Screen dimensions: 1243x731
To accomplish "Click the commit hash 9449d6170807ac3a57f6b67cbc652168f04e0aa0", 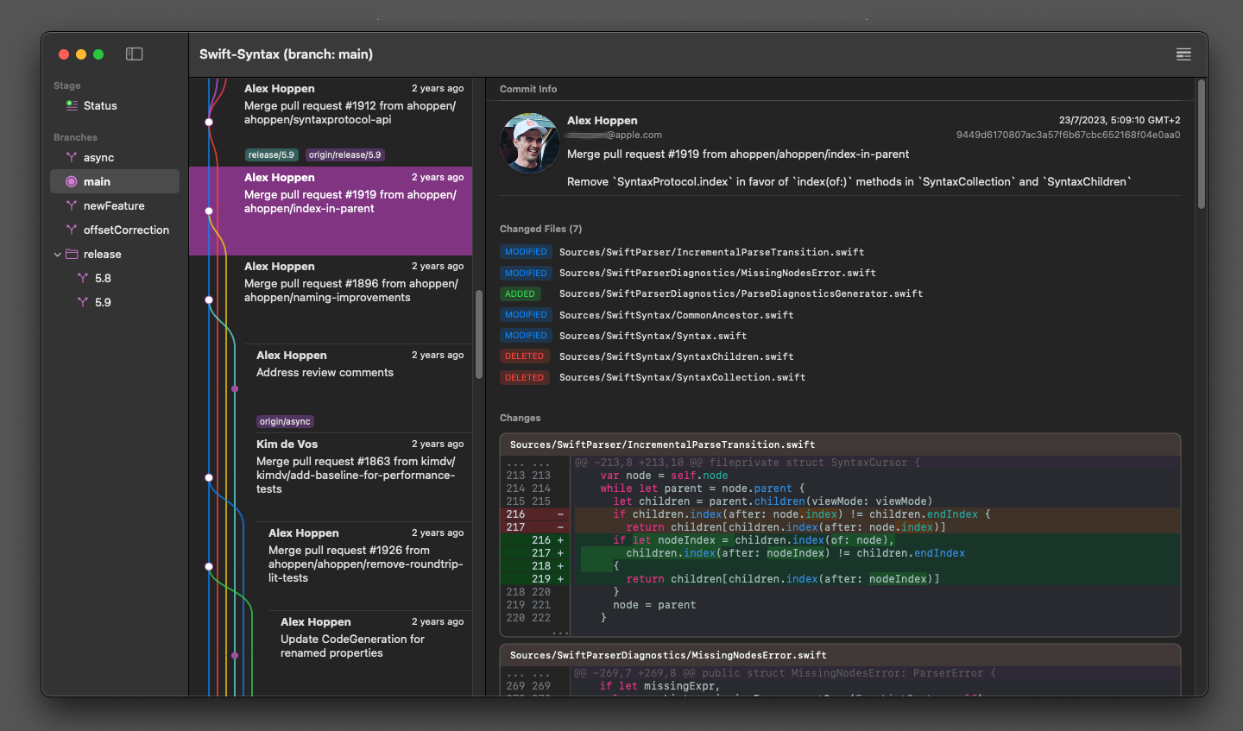I will [1068, 135].
